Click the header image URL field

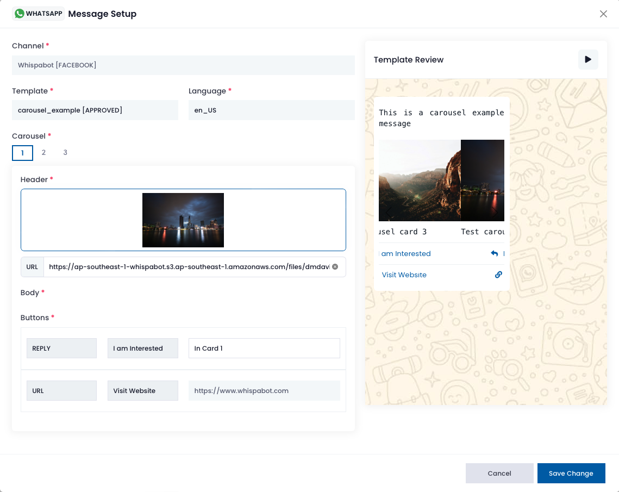189,266
